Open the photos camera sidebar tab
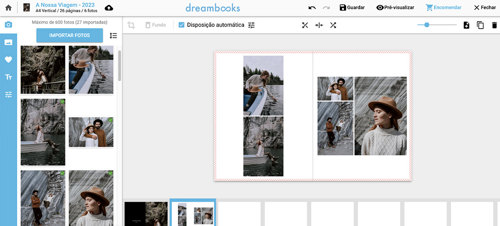The image size is (500, 226). (8, 25)
